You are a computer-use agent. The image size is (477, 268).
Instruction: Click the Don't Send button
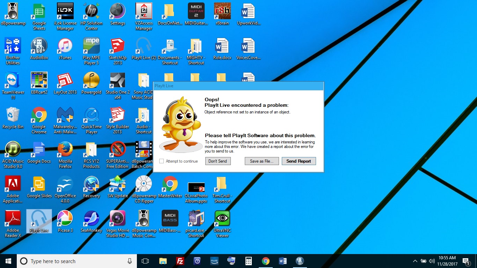click(218, 161)
